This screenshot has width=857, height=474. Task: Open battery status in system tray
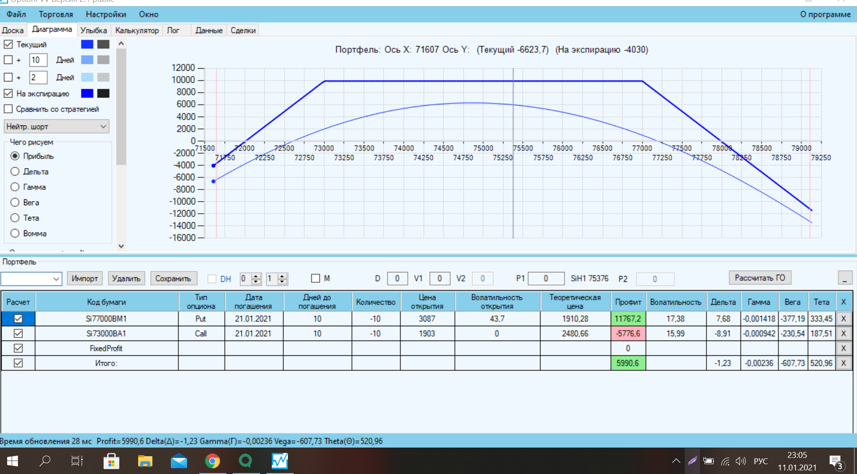pyautogui.click(x=709, y=461)
